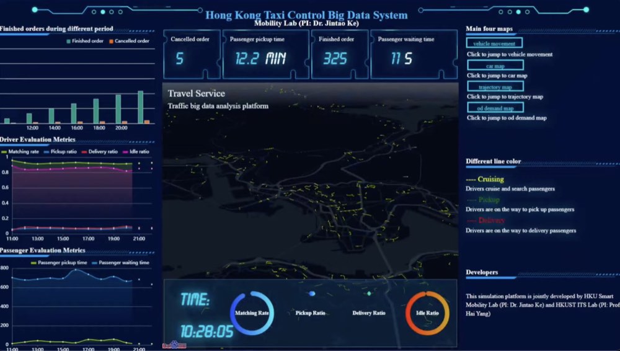Click 'Click to jump to od demand map' text
Viewport: 620px width, 351px height.
pyautogui.click(x=507, y=118)
